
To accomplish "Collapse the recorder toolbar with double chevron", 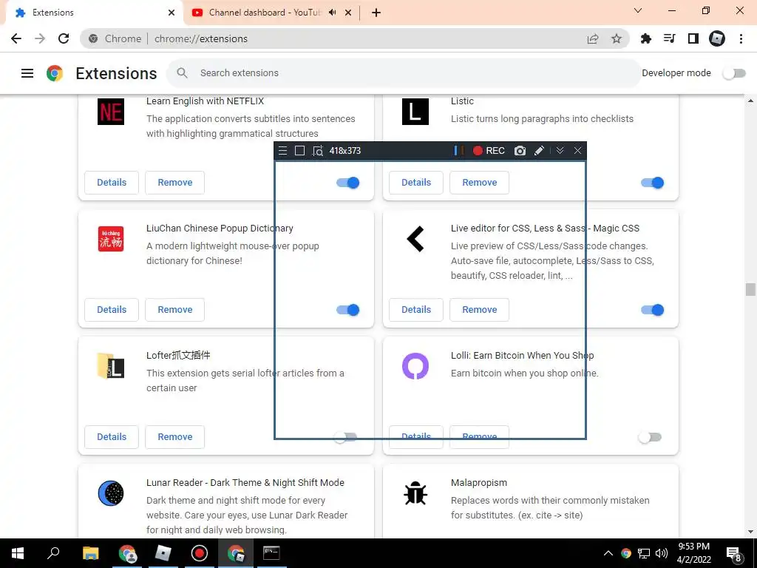I will click(x=560, y=151).
